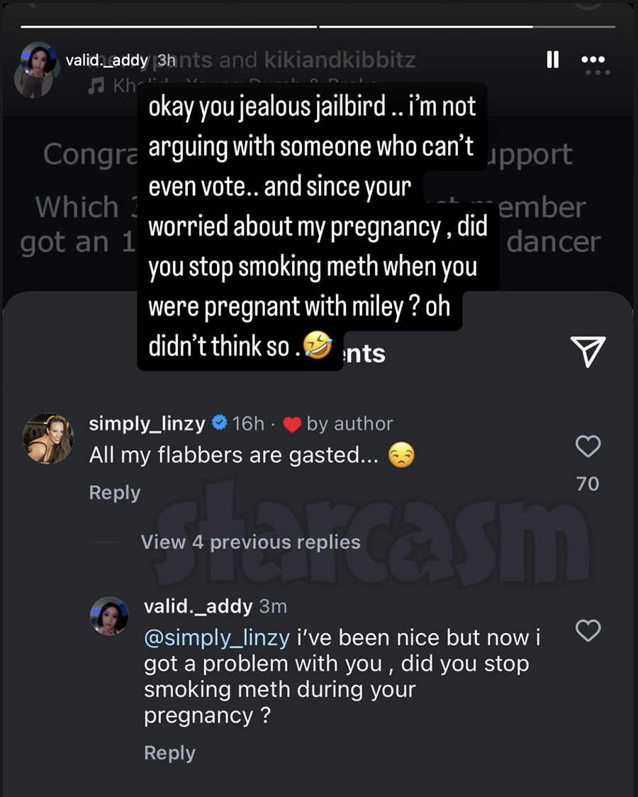
Task: Open the valid._addy reply avatar
Action: (x=109, y=615)
